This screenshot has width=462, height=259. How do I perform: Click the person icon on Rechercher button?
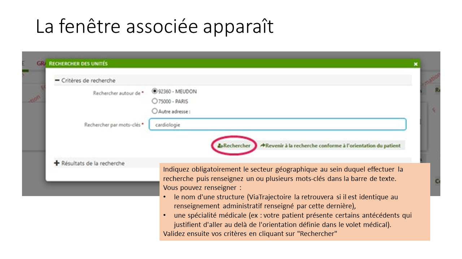tap(219, 146)
